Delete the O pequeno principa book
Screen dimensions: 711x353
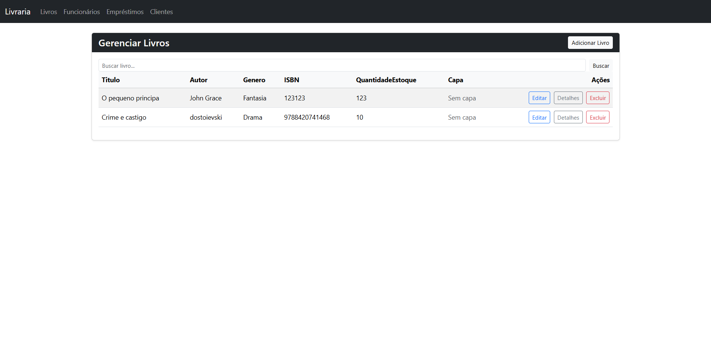pos(598,98)
